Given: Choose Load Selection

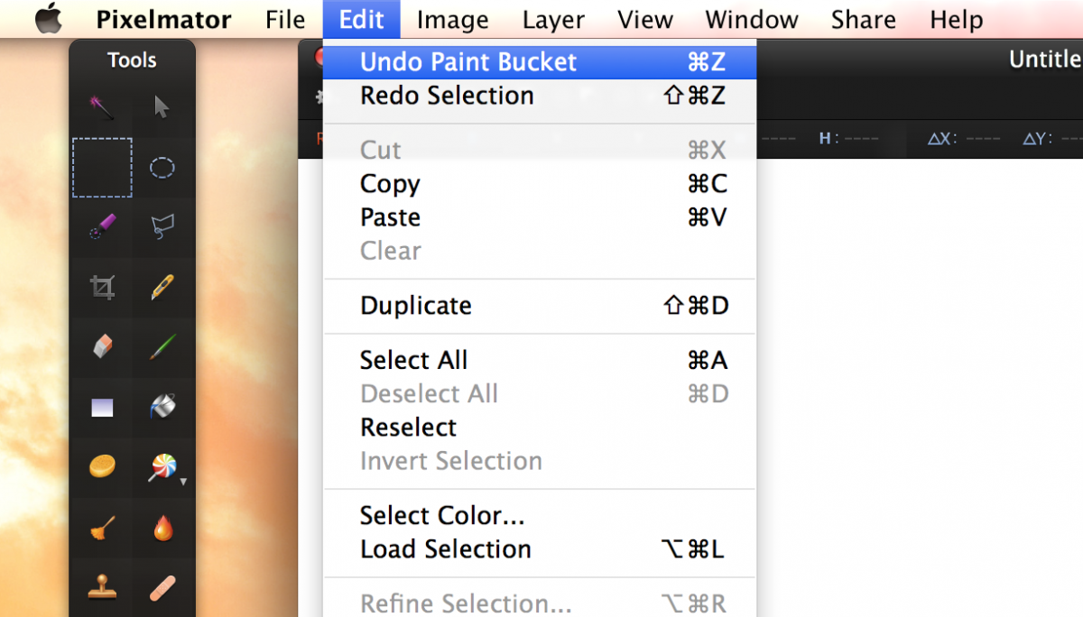Looking at the screenshot, I should pos(540,549).
